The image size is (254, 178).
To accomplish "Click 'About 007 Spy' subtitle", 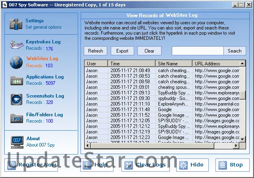I will [x=40, y=145].
